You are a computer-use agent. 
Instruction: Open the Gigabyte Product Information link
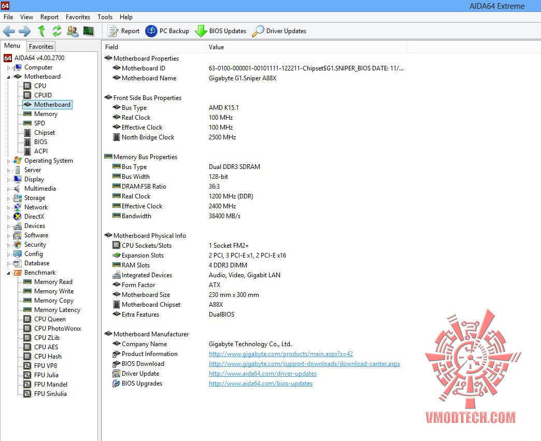[x=280, y=354]
